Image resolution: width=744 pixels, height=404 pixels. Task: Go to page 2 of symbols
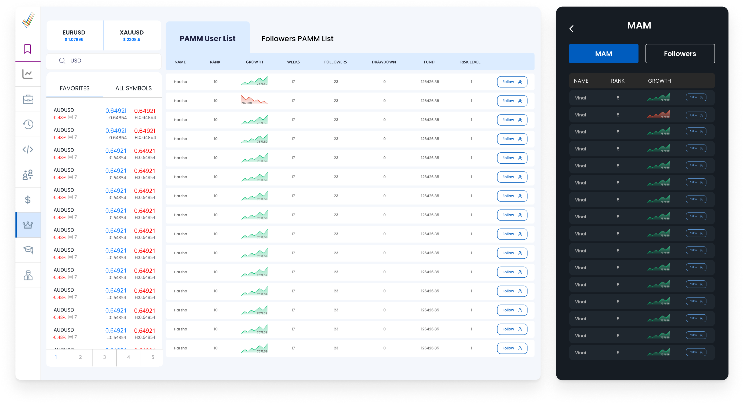[x=81, y=357]
